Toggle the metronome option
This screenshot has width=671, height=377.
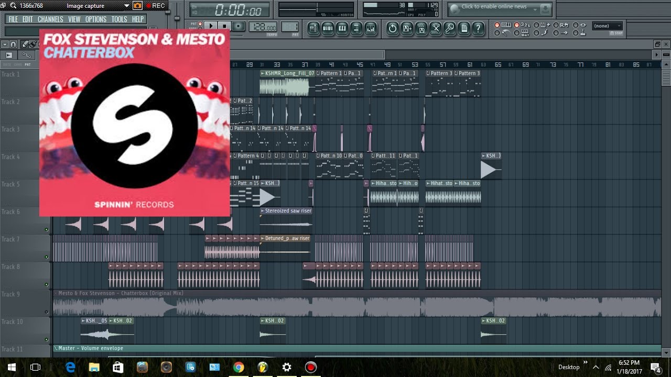tap(502, 33)
